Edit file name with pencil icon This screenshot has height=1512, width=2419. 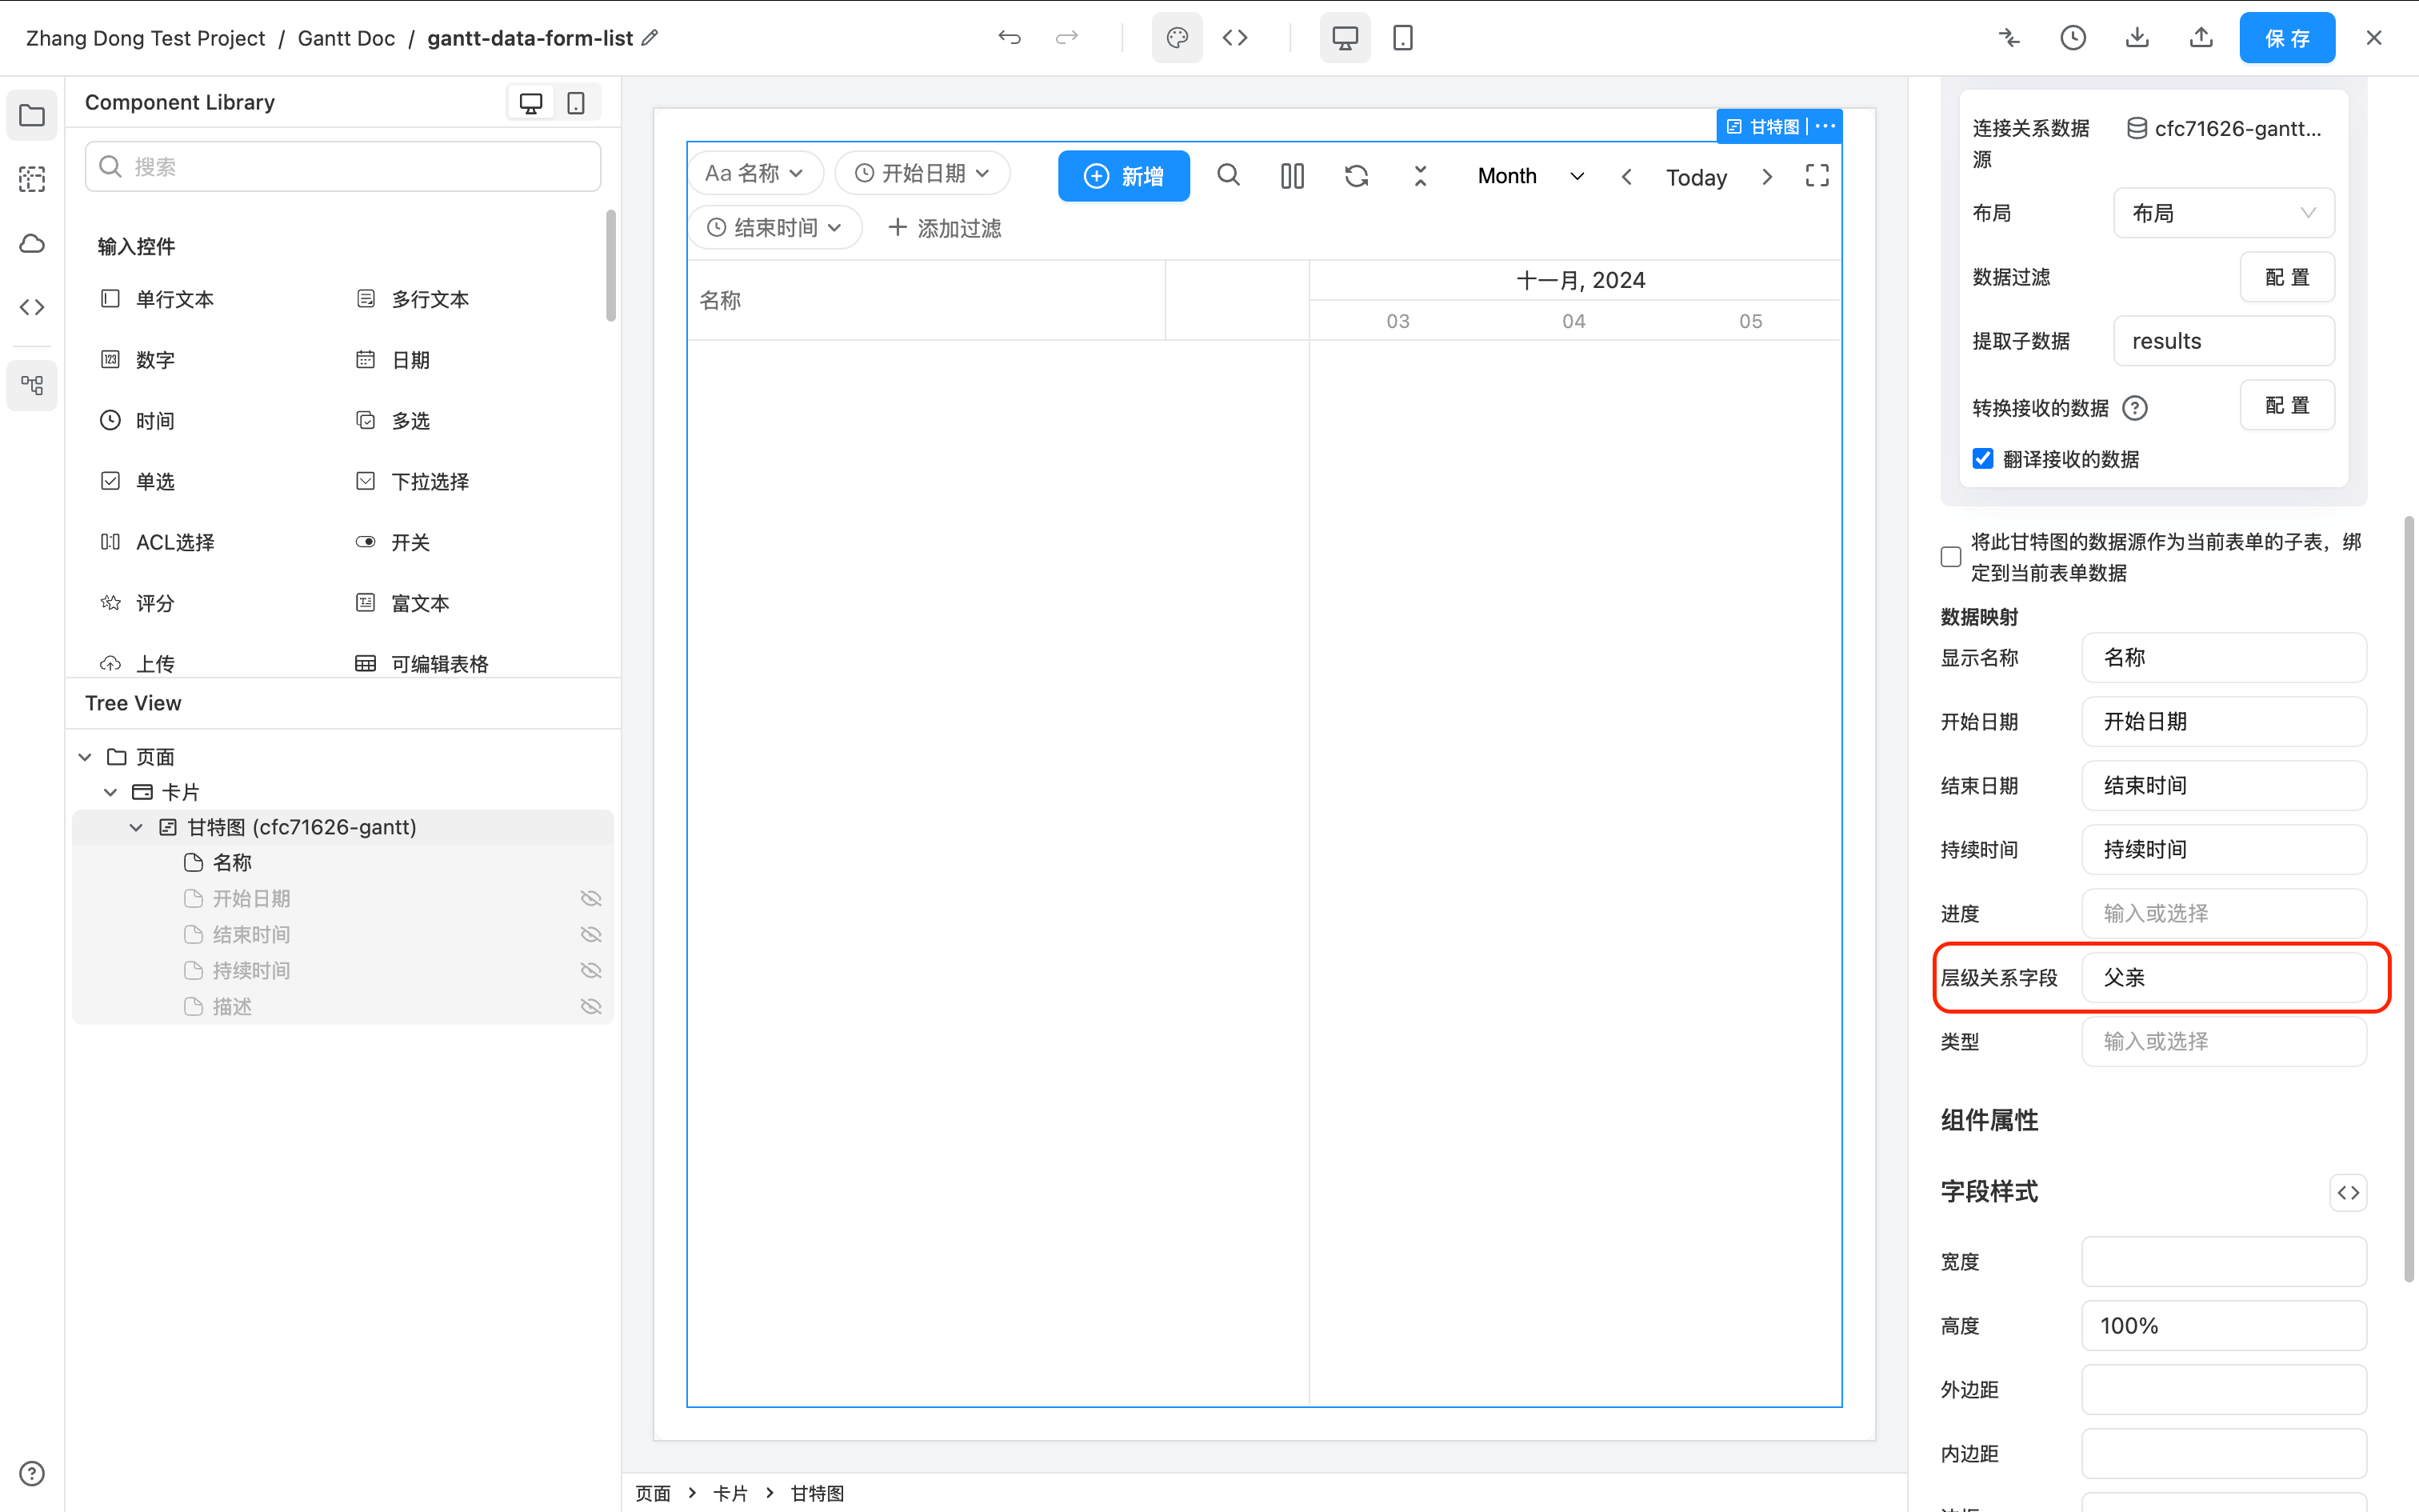[x=650, y=38]
